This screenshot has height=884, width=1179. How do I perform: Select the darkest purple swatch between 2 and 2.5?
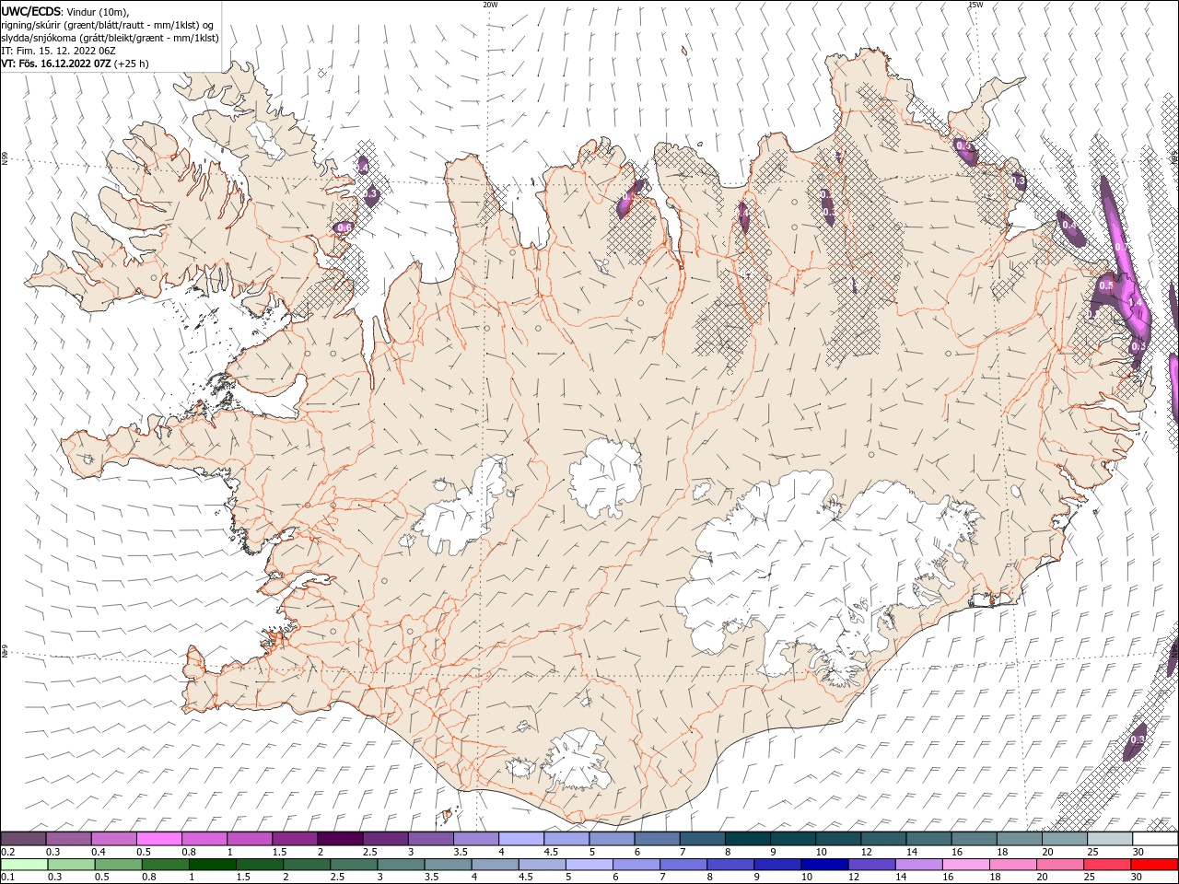point(340,839)
